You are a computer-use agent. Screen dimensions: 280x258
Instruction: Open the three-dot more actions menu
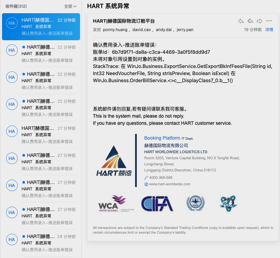coord(269,21)
